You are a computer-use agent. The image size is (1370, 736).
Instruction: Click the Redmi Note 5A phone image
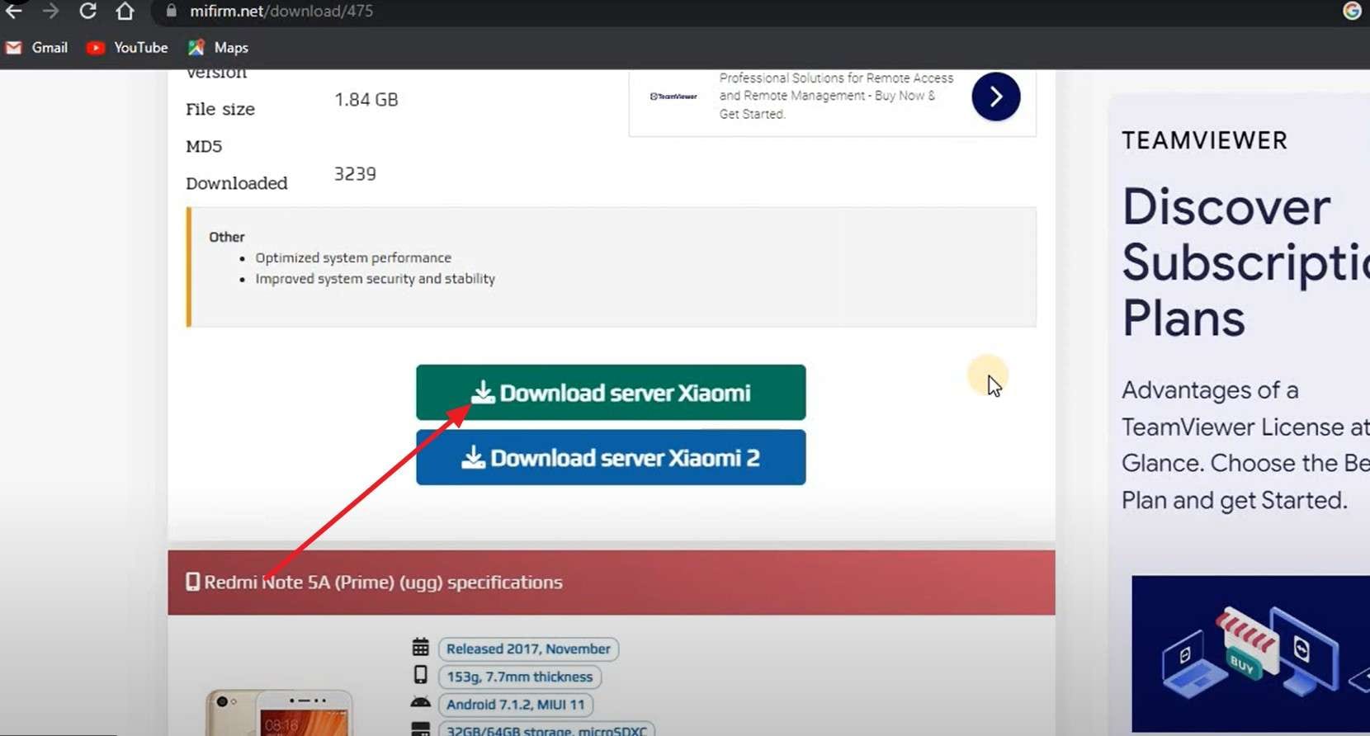[x=280, y=712]
